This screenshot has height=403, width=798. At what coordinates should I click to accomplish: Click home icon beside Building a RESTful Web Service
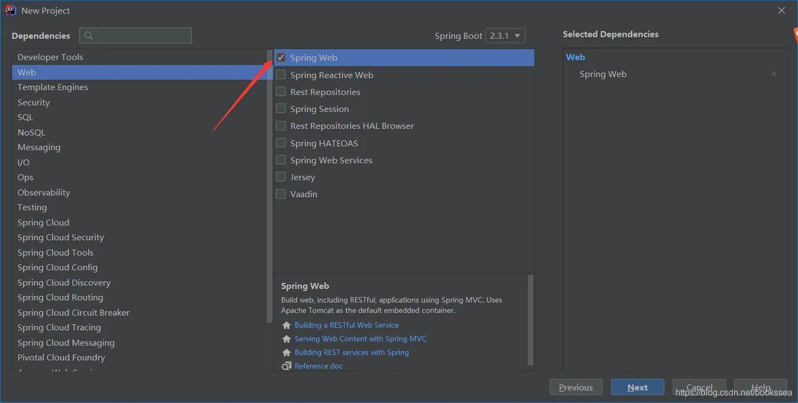(287, 326)
